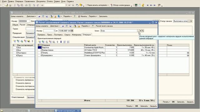Click the tools hammer icon in main toolbar
Image resolution: width=200 pixels, height=112 pixels.
pyautogui.click(x=159, y=5)
